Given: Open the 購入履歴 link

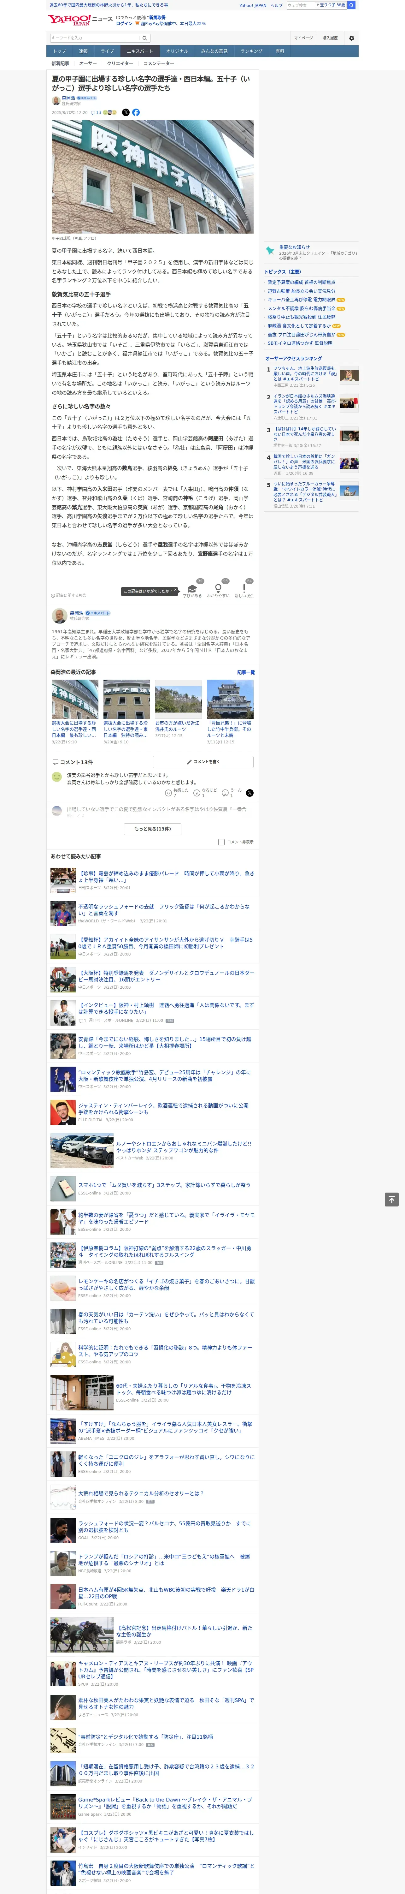Looking at the screenshot, I should tap(330, 38).
